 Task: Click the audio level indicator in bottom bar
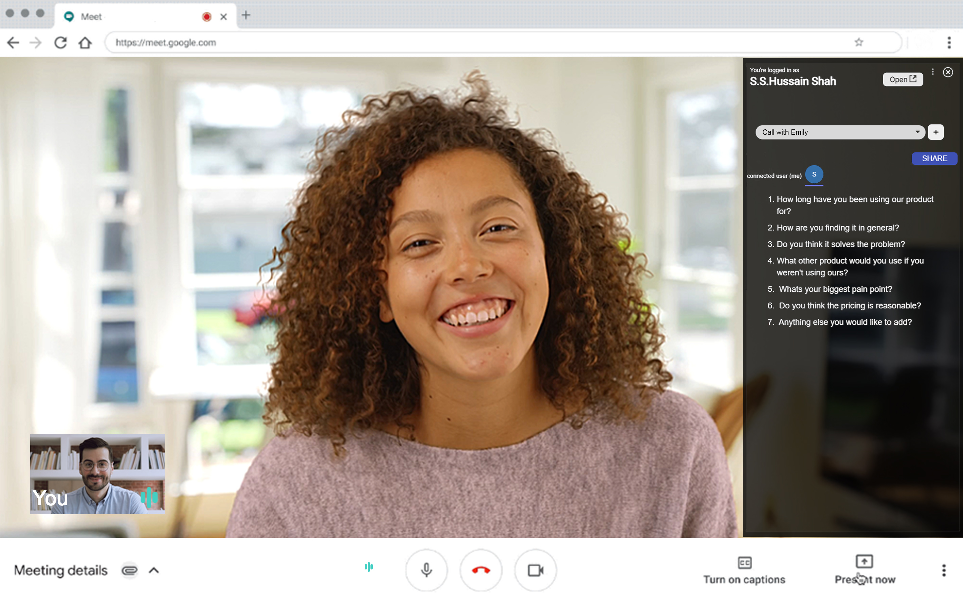[x=368, y=567]
